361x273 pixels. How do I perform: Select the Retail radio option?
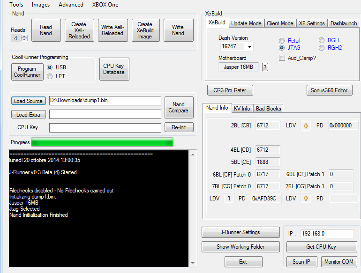tap(282, 41)
